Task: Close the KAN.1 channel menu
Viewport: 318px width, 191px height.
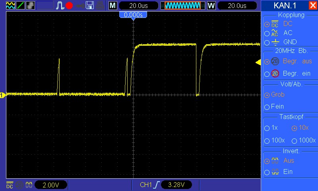Action: pos(312,6)
